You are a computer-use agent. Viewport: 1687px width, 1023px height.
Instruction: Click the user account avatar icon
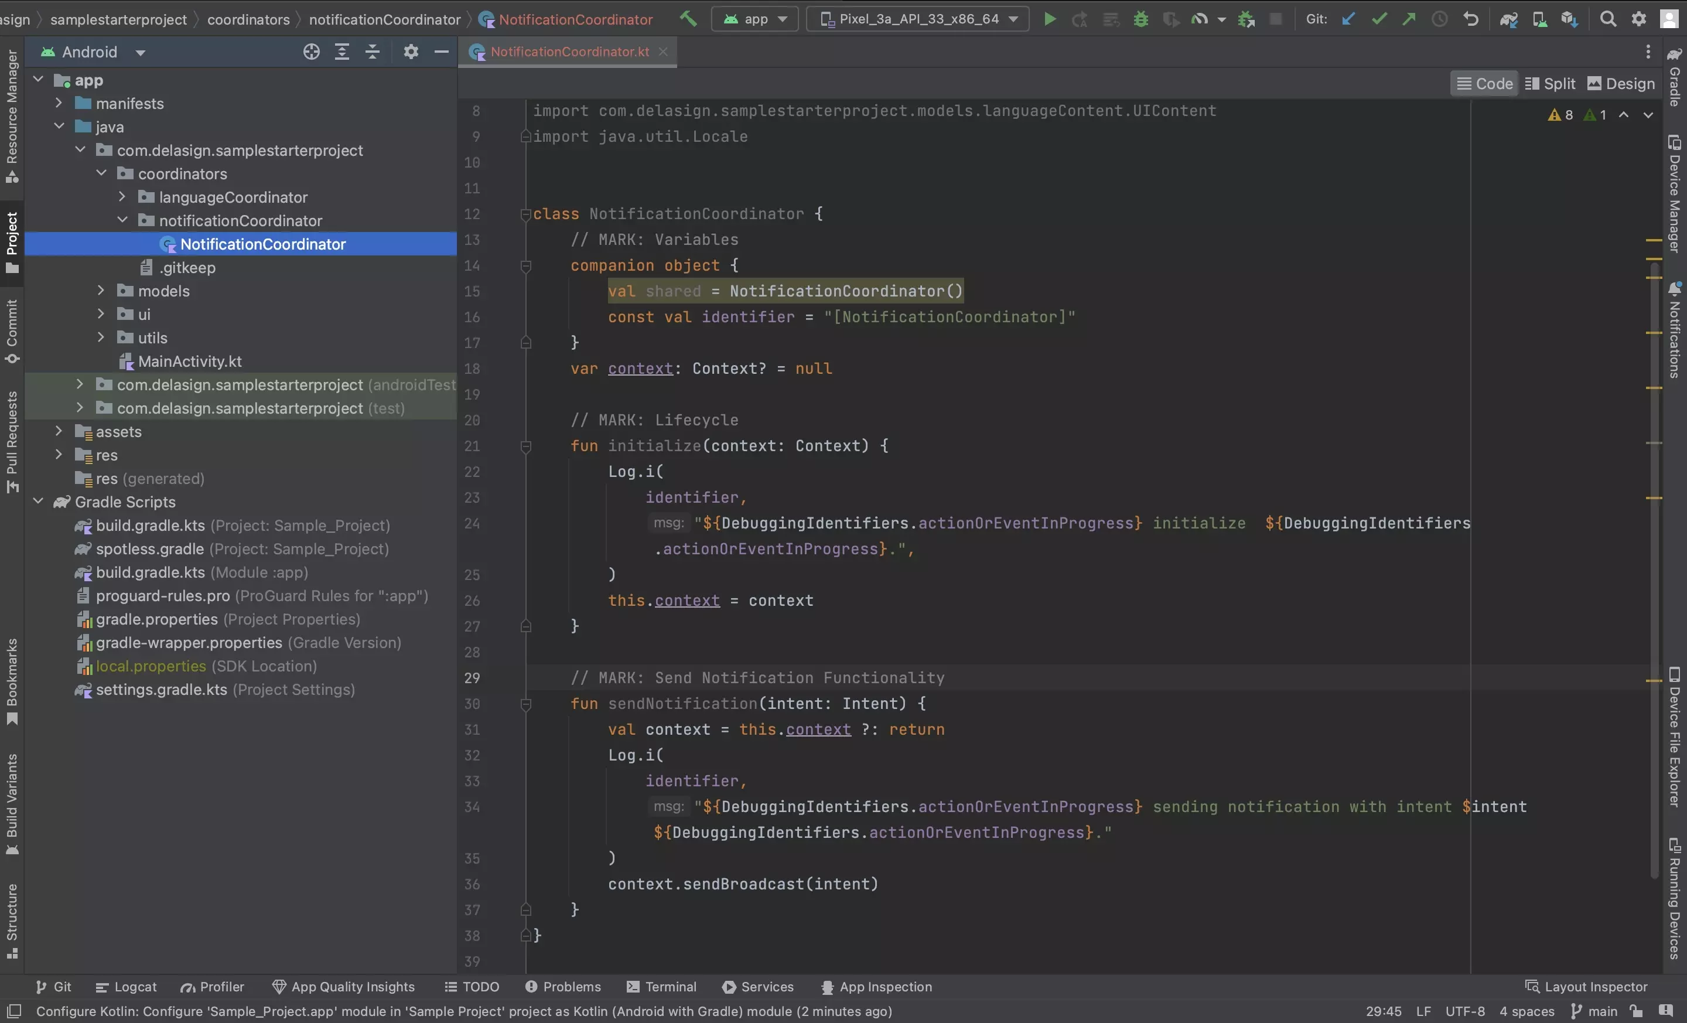[x=1669, y=19]
